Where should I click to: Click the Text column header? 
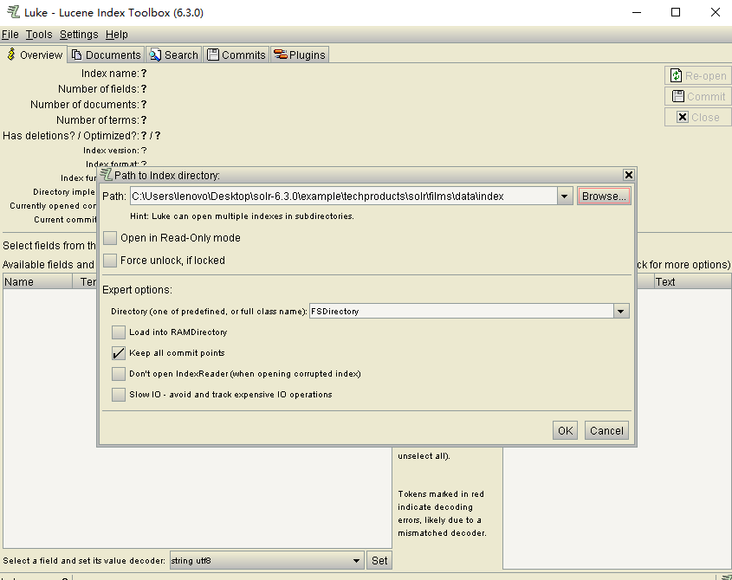coord(692,282)
